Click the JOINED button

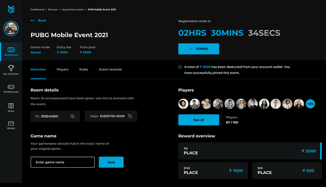(199, 49)
